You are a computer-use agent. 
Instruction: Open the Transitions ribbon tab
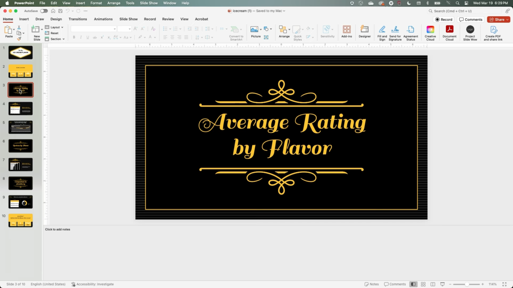(x=78, y=19)
